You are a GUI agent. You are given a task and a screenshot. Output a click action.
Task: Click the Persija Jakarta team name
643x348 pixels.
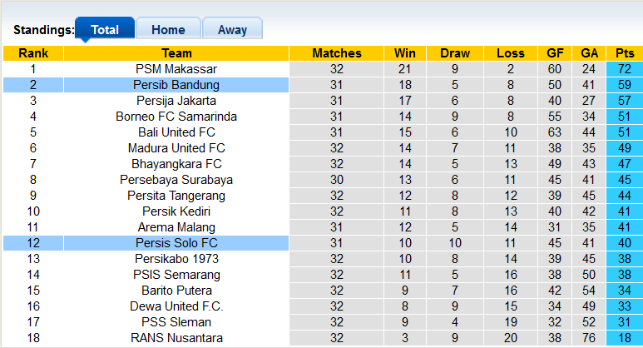(x=176, y=101)
